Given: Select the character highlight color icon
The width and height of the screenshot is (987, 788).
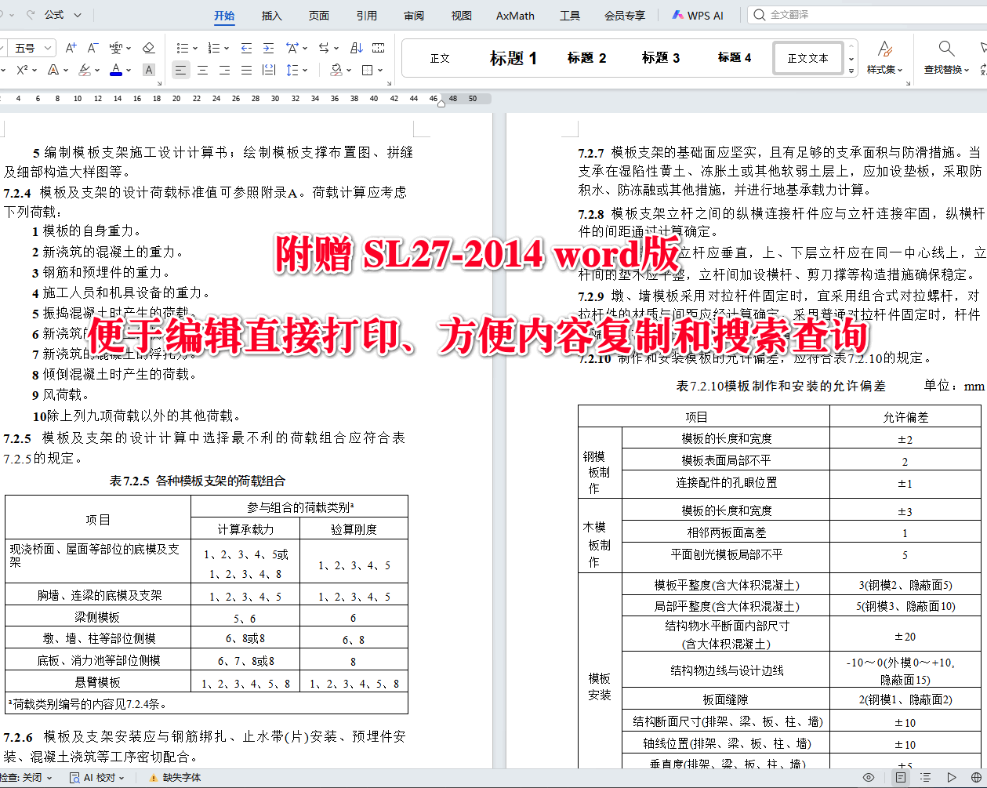Looking at the screenshot, I should [x=85, y=70].
